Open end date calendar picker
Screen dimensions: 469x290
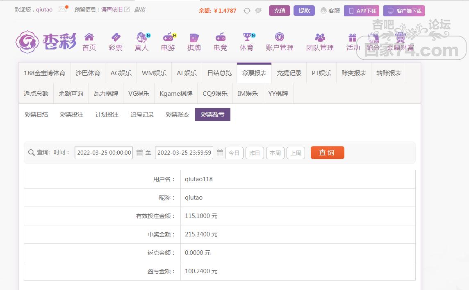pyautogui.click(x=220, y=153)
